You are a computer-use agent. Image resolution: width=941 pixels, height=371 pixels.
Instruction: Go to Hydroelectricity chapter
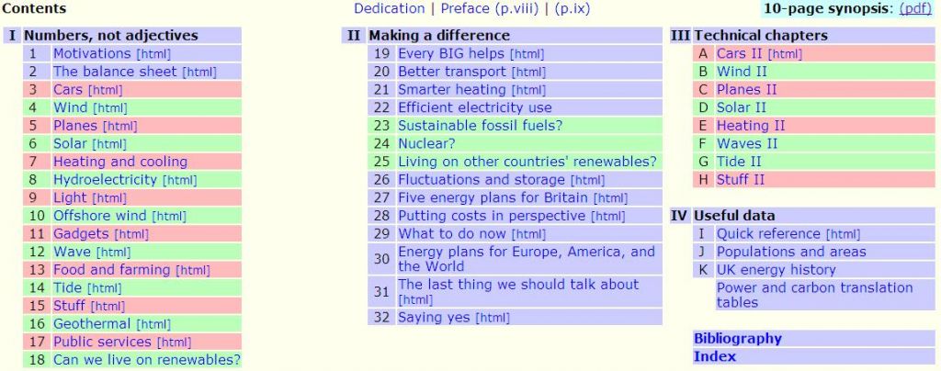pyautogui.click(x=105, y=180)
